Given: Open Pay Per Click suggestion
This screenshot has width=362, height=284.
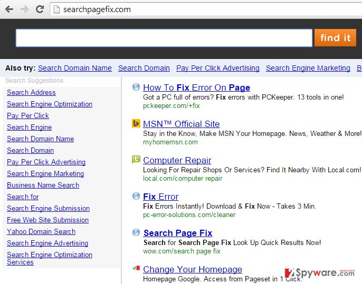Looking at the screenshot, I should click(27, 115).
